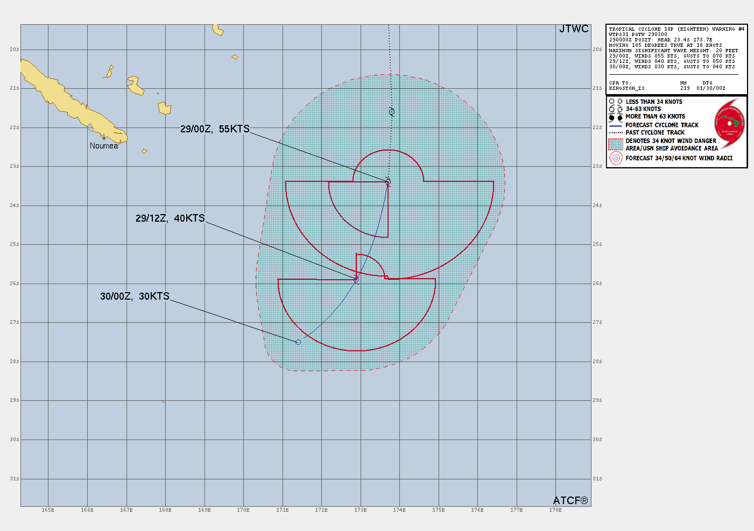Click the forecast wind radii legend icon
This screenshot has width=754, height=531.
[615, 158]
